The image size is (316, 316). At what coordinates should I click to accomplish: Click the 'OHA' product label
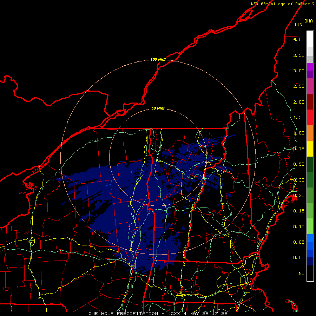(x=309, y=21)
